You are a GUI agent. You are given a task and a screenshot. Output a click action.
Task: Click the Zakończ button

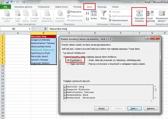click(151, 108)
